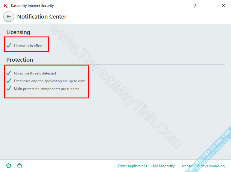This screenshot has width=231, height=172.
Task: Open the My Kaspersky link
Action: pos(164,166)
